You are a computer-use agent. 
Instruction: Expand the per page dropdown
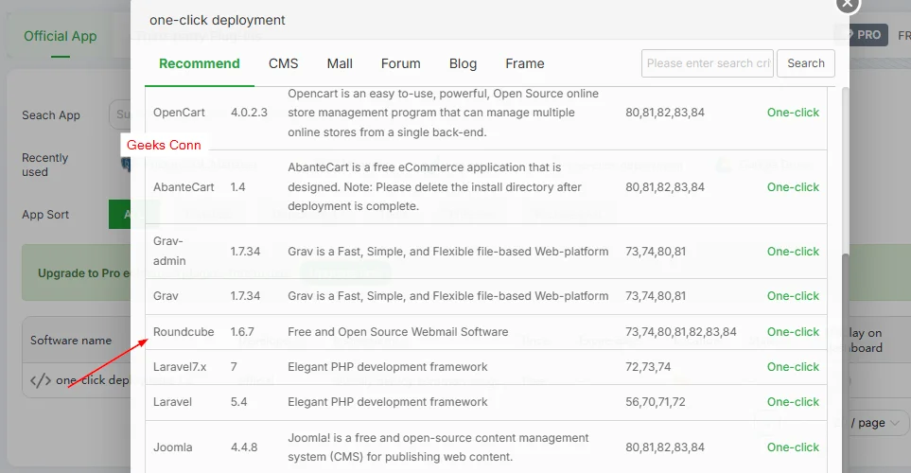click(x=880, y=423)
